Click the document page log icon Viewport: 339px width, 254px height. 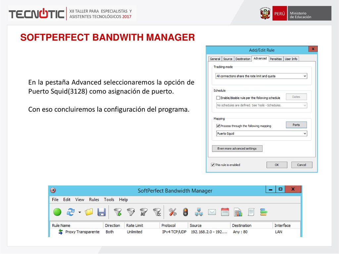pos(251,212)
